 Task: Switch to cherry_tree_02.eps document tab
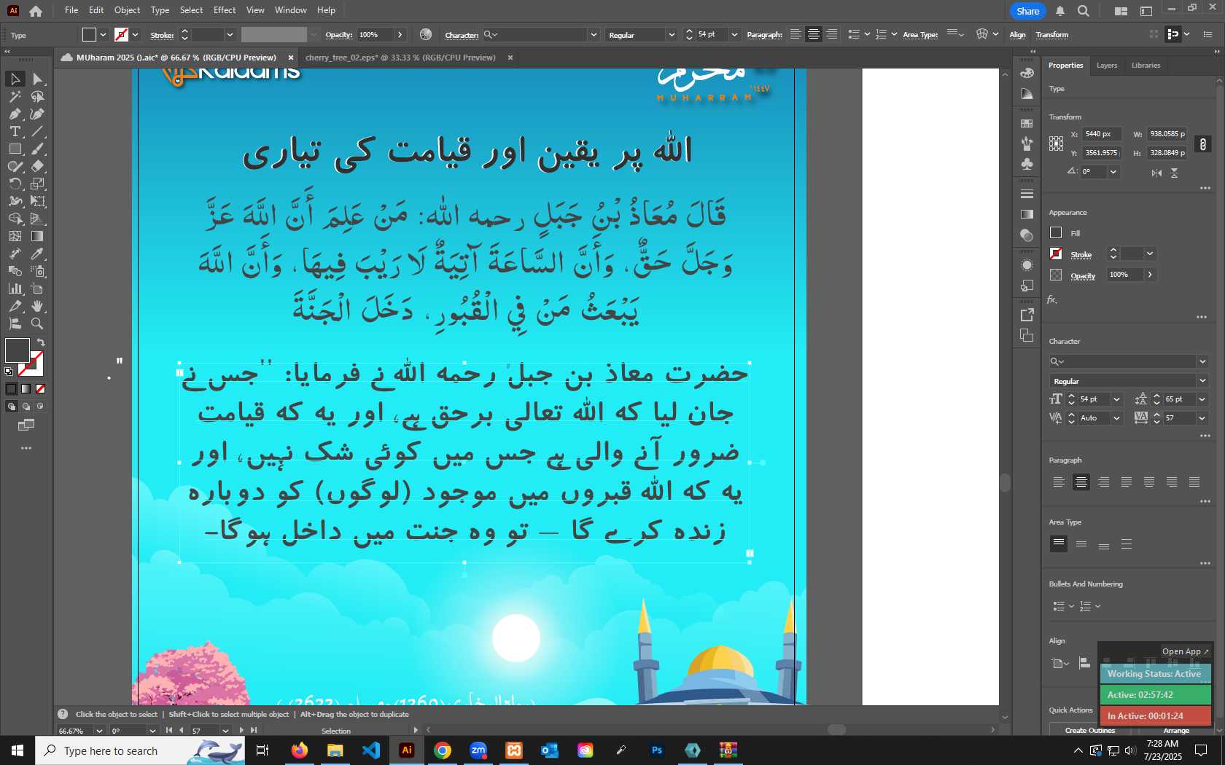pos(400,58)
